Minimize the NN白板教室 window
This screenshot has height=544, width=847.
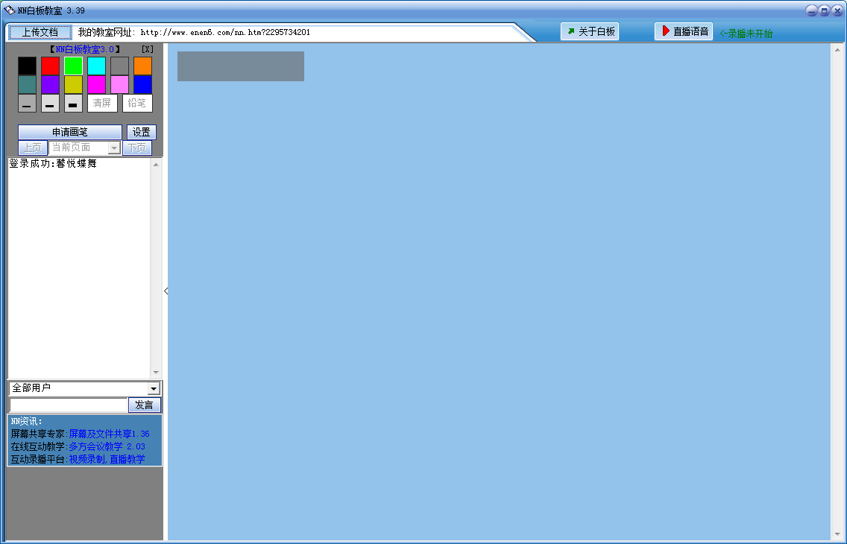click(811, 10)
